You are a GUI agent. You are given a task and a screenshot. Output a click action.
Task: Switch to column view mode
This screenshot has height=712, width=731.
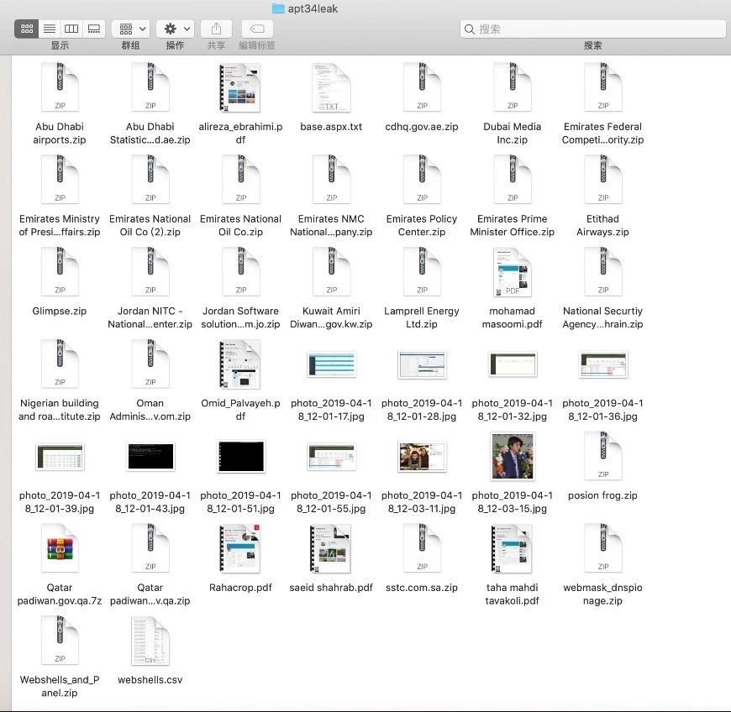click(x=71, y=29)
